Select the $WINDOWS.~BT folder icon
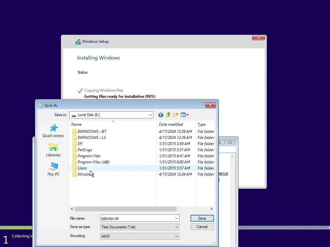The image size is (330, 247). (74, 132)
